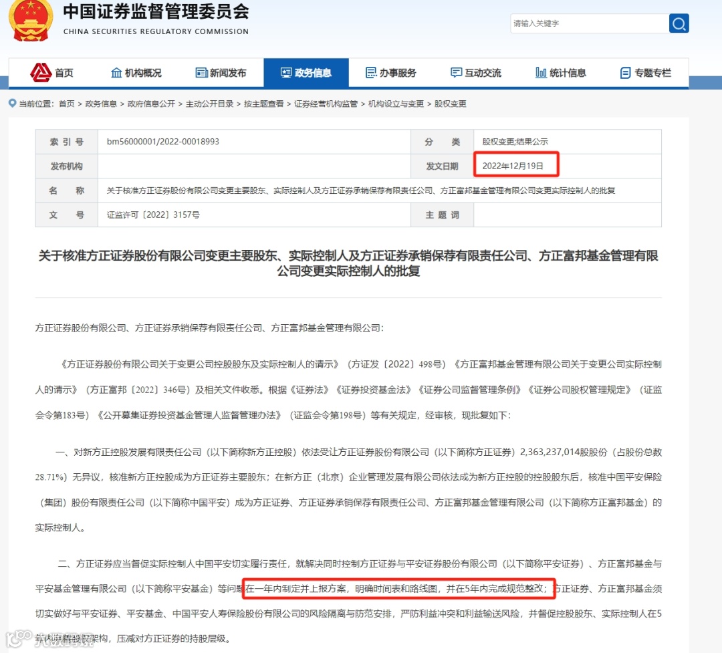Click the date 2022年12月19日
722x653 pixels.
click(513, 166)
